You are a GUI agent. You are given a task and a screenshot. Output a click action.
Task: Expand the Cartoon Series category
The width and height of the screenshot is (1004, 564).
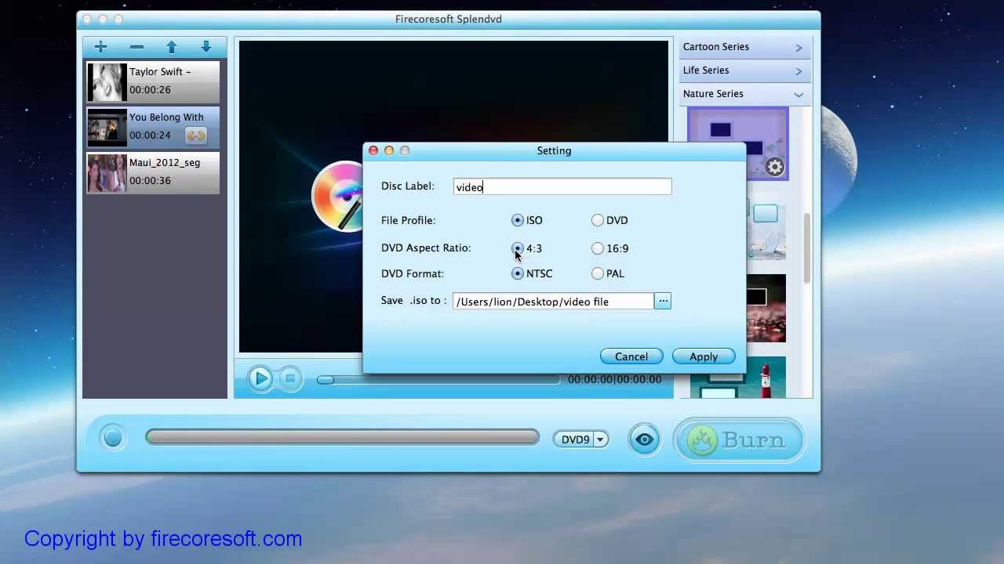tap(743, 47)
